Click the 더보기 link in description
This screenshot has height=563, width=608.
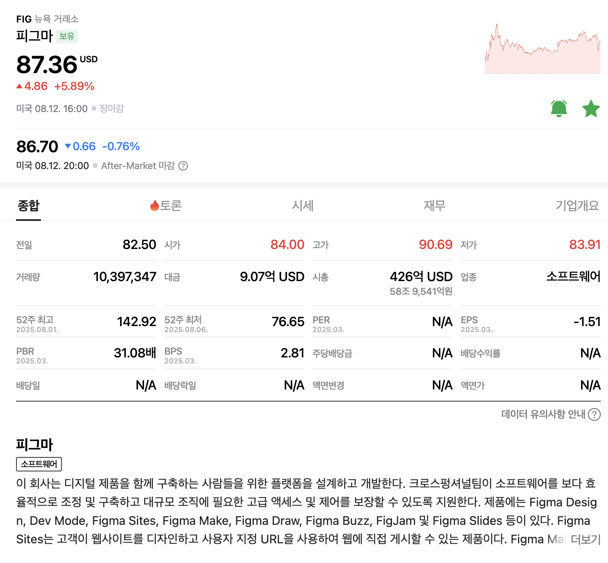585,539
